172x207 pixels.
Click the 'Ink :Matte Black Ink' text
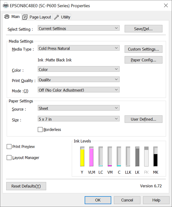pyautogui.click(x=55, y=60)
